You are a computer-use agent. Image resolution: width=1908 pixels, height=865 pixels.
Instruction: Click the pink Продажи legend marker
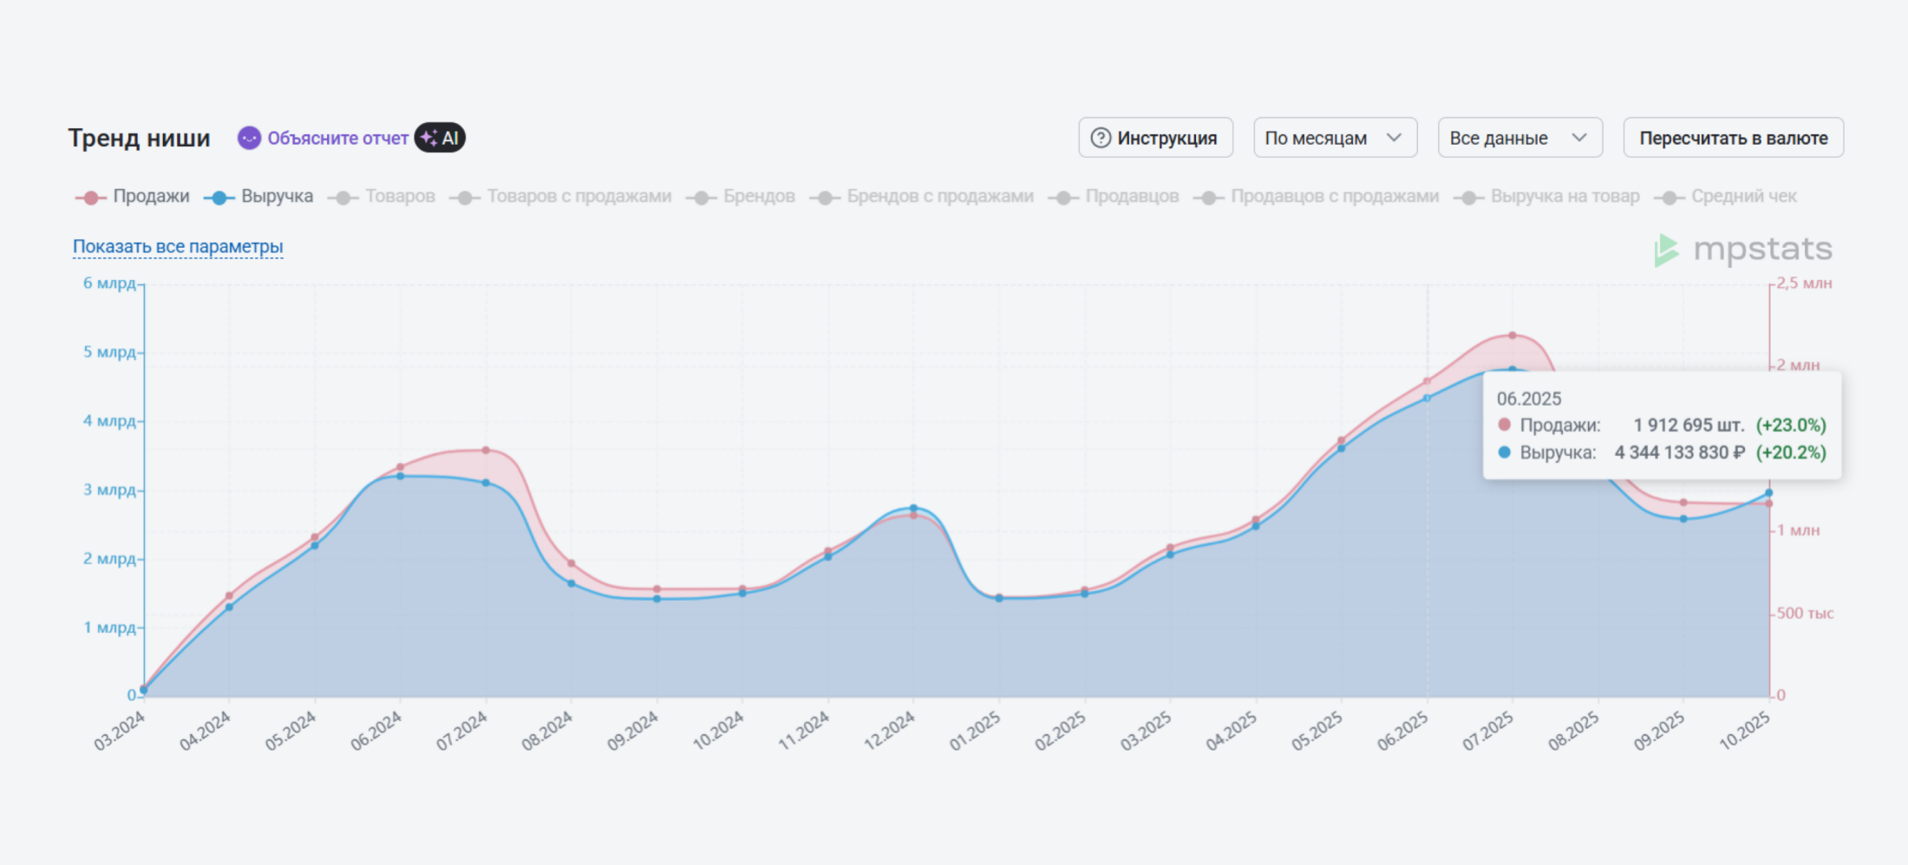click(90, 198)
